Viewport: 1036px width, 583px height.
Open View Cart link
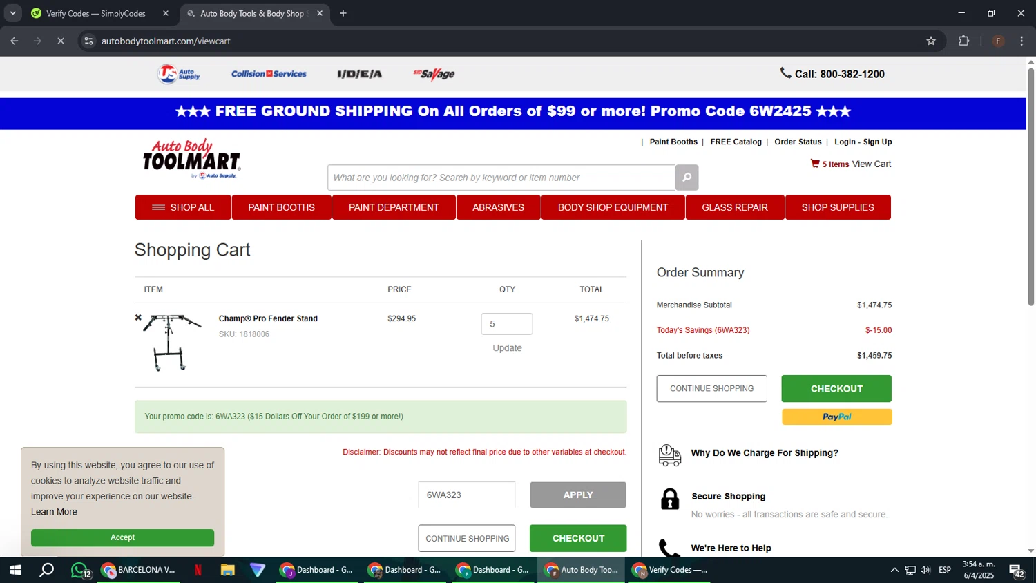click(x=872, y=164)
